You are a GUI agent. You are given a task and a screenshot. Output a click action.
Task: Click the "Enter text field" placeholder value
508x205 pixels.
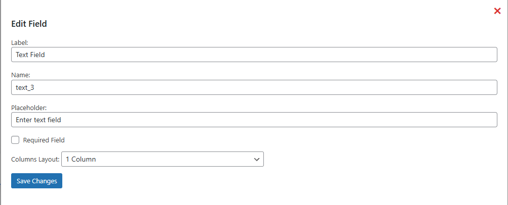(x=38, y=120)
